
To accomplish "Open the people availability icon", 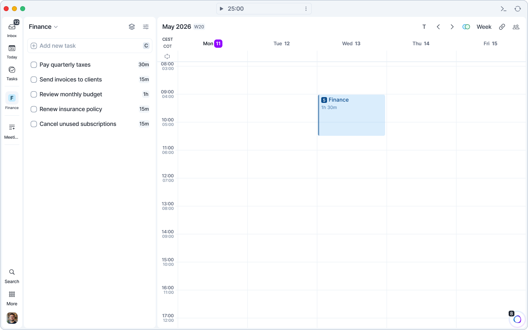I will coord(516,27).
